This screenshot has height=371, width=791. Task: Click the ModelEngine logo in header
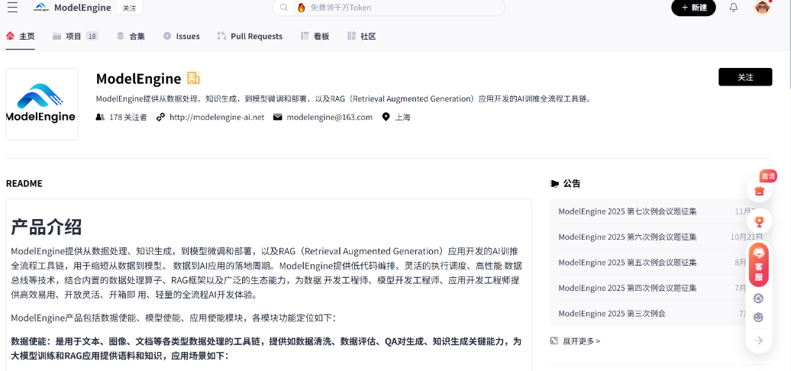(41, 7)
